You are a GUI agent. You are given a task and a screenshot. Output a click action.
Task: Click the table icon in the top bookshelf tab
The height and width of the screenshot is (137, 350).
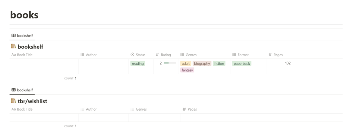click(x=14, y=35)
